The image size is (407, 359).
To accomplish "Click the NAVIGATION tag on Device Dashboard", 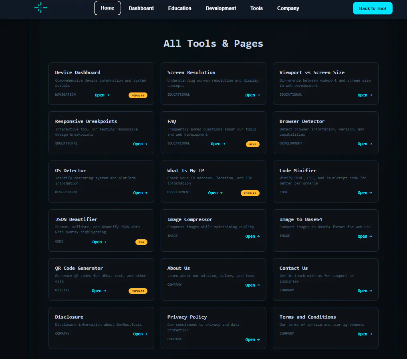I will [65, 95].
